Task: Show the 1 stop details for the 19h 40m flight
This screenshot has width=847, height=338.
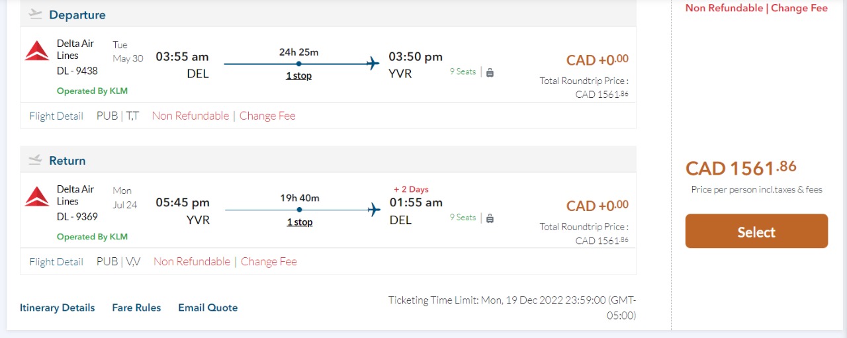Action: coord(299,222)
